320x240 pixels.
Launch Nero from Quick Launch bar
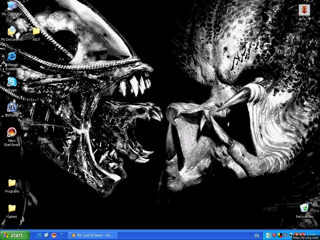tap(54, 235)
